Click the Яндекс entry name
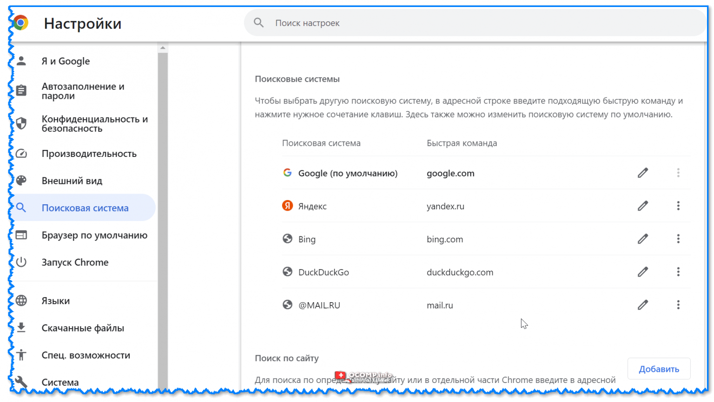 [312, 206]
